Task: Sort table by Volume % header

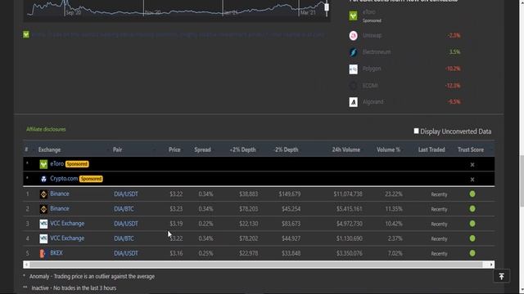Action: point(388,149)
